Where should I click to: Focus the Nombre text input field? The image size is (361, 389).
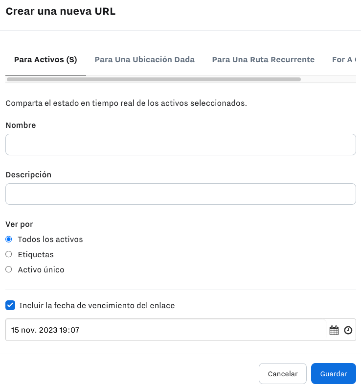pyautogui.click(x=180, y=145)
